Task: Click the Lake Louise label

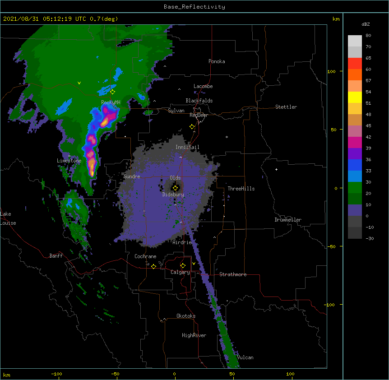Action: point(8,218)
